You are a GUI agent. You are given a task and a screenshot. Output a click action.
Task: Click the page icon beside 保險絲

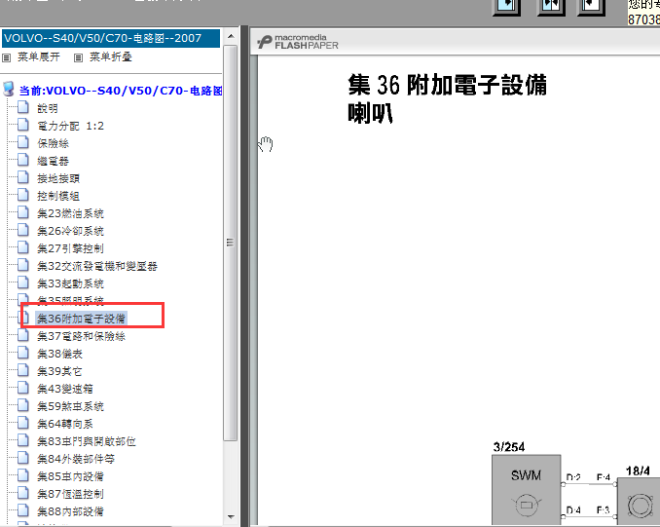point(23,142)
